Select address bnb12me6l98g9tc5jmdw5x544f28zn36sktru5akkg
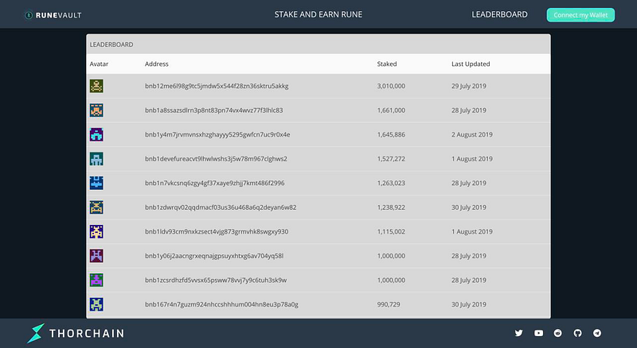Viewport: 637px width, 348px height. (217, 86)
